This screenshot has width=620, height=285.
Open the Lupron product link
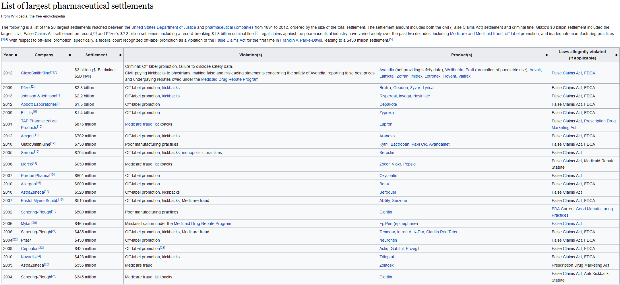[386, 124]
